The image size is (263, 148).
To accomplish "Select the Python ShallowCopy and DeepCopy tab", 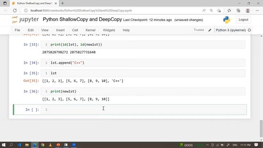I will click(35, 3).
